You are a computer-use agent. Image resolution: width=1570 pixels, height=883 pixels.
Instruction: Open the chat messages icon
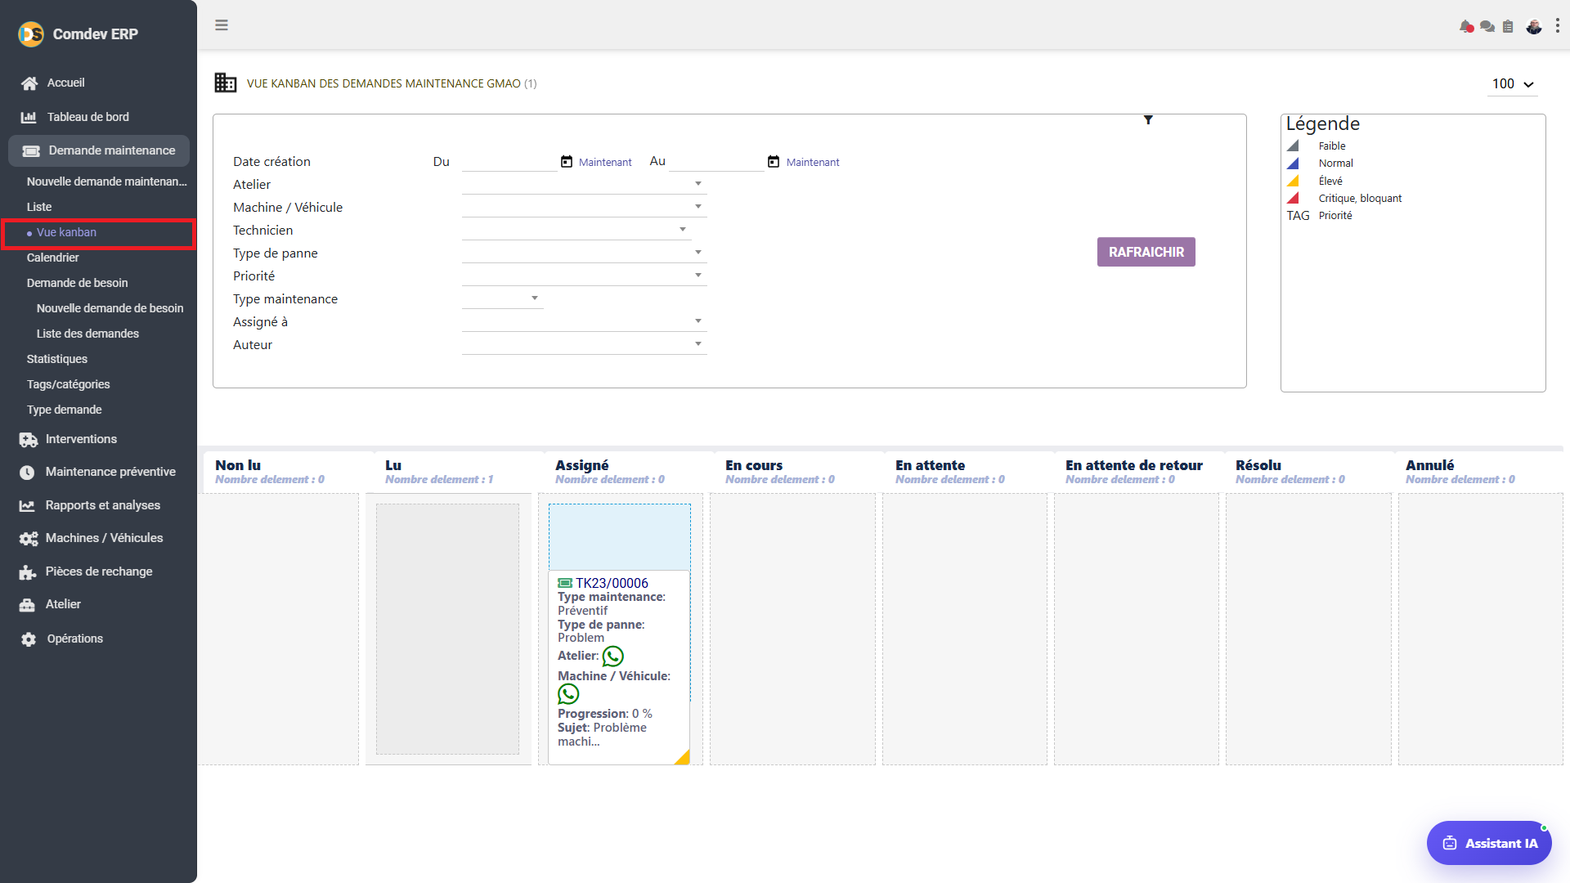[x=1487, y=27]
